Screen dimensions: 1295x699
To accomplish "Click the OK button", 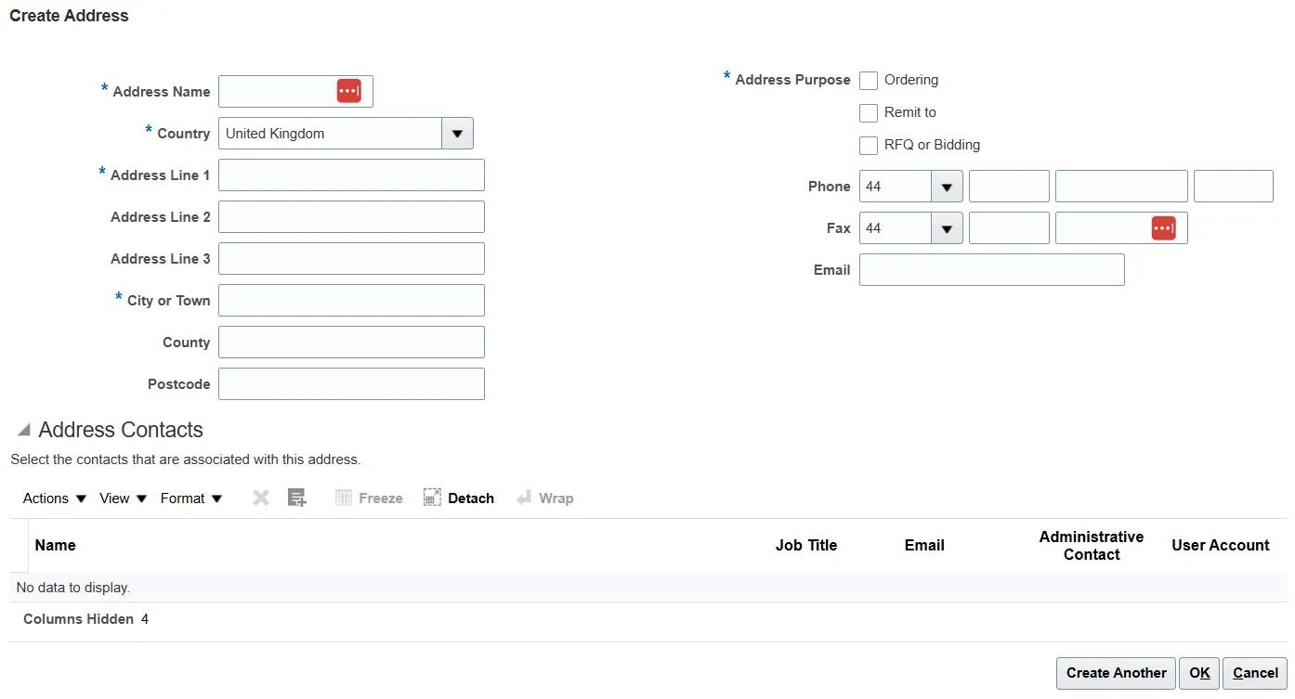I will 1199,674.
